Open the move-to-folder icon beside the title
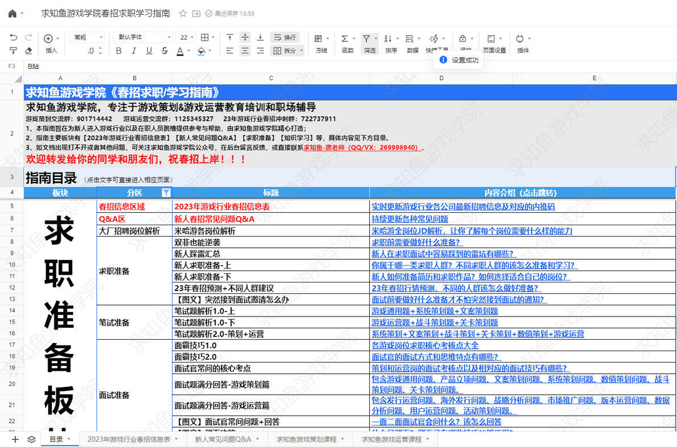Viewport: 677px width, 447px height. (196, 14)
